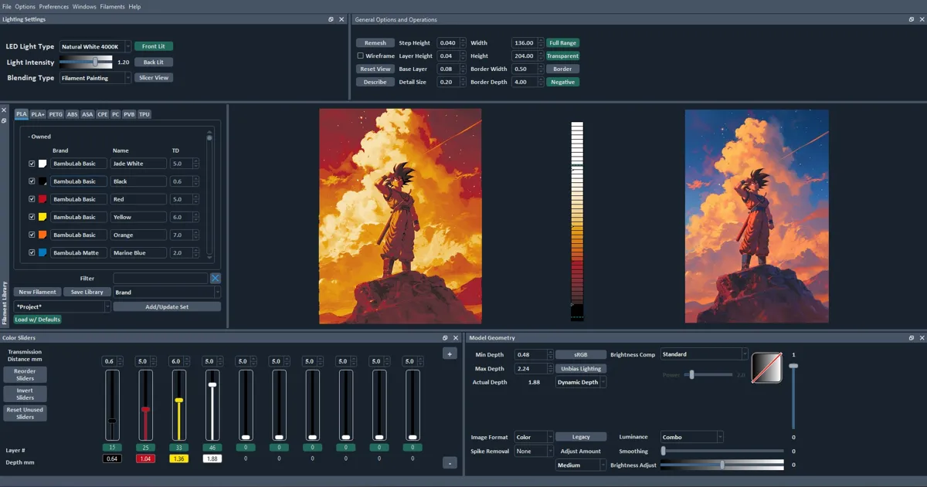
Task: Click the Add/Update Set button
Action: pyautogui.click(x=167, y=306)
